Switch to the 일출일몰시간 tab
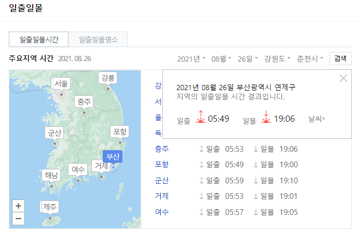This screenshot has height=231, width=358. (39, 39)
